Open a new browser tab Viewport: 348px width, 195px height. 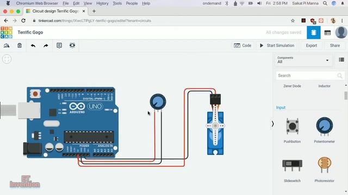tap(94, 11)
